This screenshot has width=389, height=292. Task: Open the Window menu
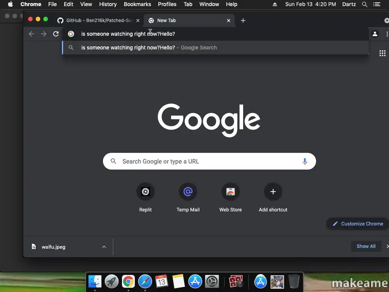click(x=209, y=4)
